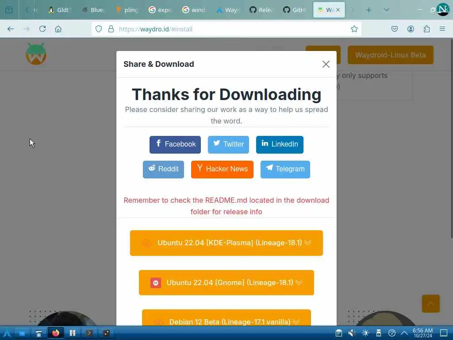Switch to the pling tab

[126, 10]
